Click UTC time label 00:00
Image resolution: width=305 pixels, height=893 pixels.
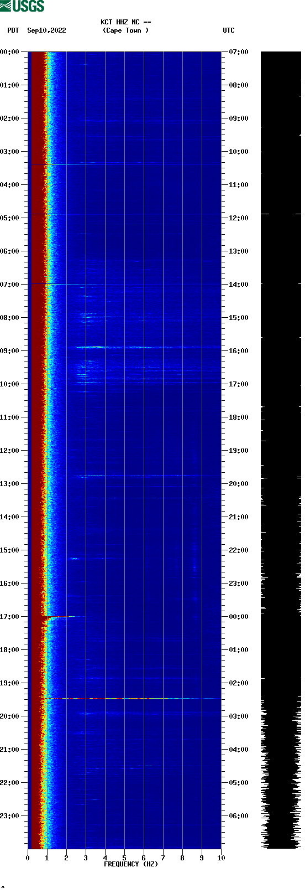click(239, 617)
